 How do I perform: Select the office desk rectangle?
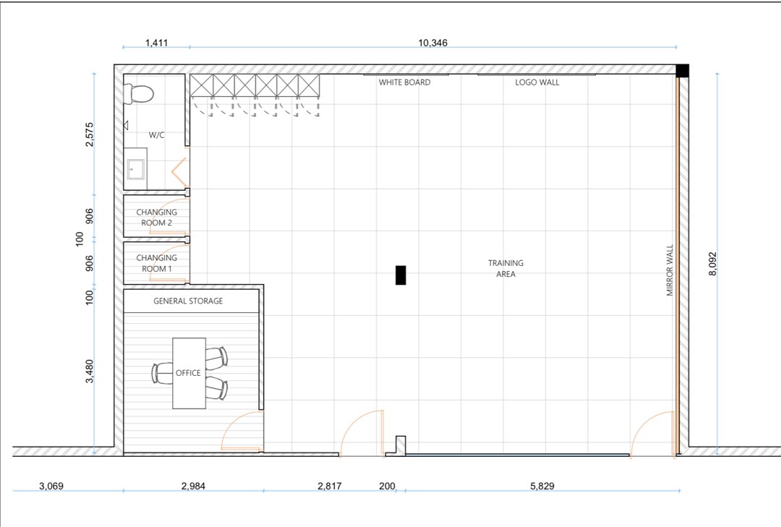click(189, 374)
